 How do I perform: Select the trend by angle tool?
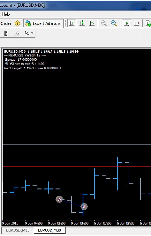pos(17,33)
